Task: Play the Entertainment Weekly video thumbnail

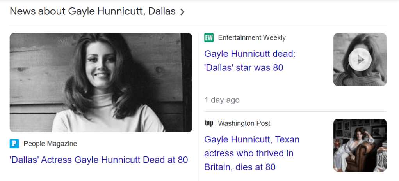Action: tap(360, 60)
